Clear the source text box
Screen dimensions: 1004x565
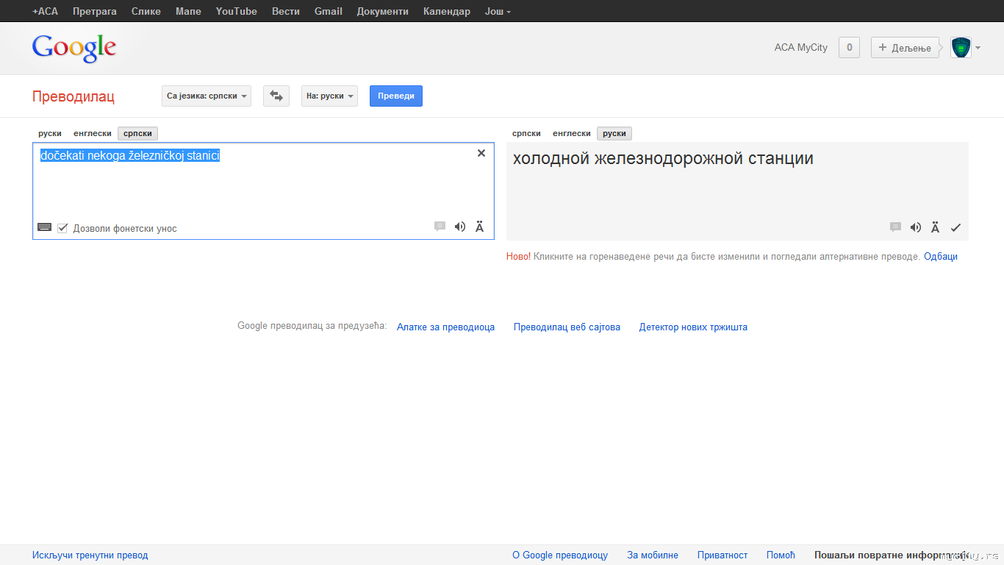(x=481, y=153)
